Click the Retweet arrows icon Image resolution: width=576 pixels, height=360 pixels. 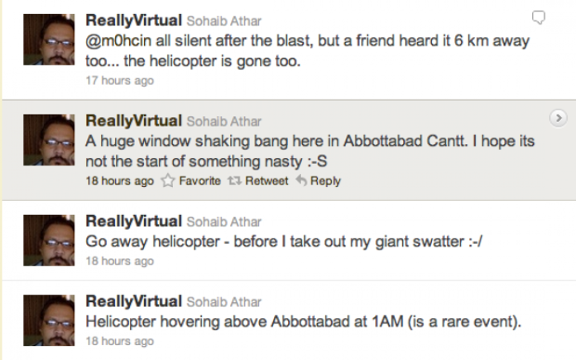(x=234, y=180)
